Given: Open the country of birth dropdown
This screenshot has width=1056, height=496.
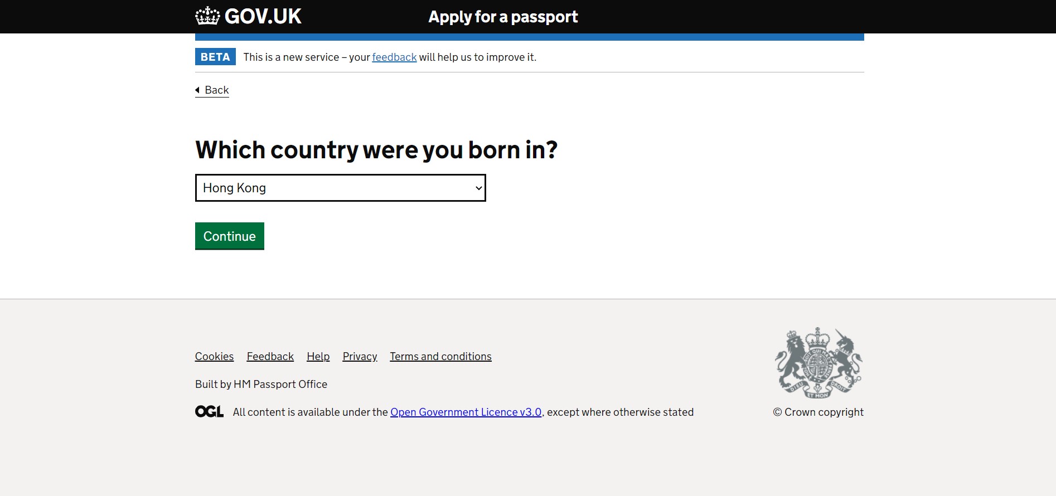Looking at the screenshot, I should coord(335,188).
